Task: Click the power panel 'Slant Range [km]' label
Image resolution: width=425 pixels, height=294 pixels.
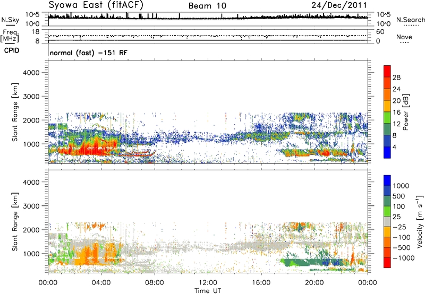Action: [x=15, y=112]
